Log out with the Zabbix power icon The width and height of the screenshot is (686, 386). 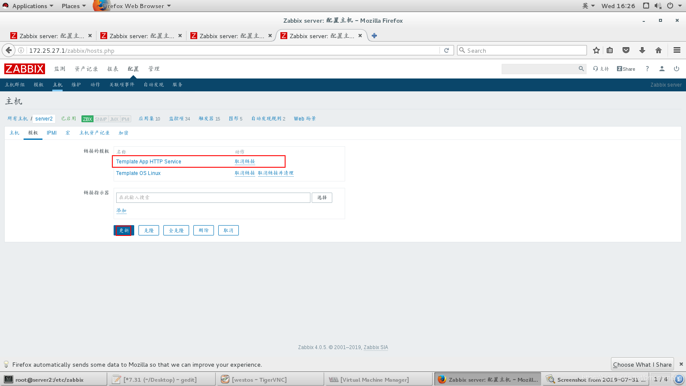click(677, 69)
